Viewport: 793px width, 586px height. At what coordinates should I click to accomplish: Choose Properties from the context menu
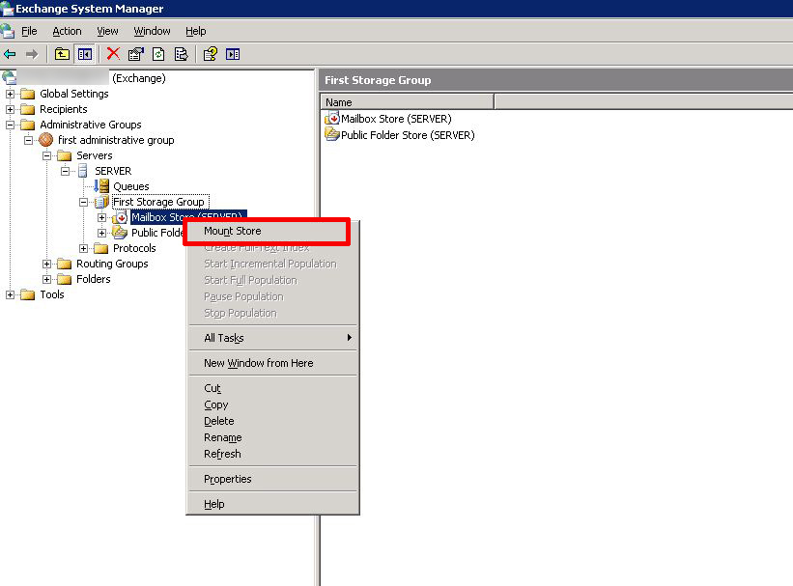point(272,479)
